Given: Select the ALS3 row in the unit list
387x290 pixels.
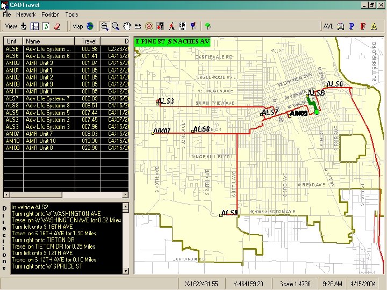Looking at the screenshot, I should click(66, 127).
